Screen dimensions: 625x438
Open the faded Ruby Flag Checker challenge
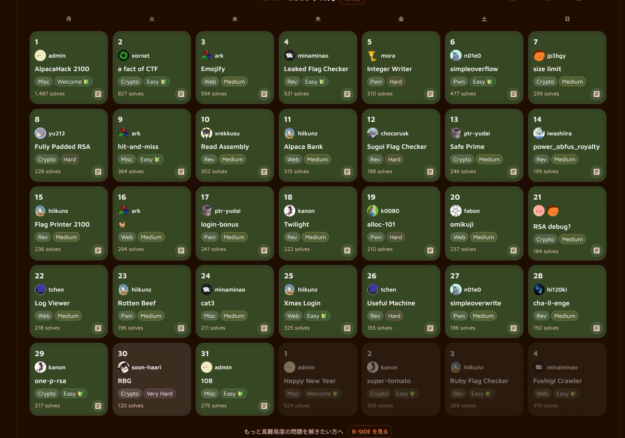coord(479,381)
